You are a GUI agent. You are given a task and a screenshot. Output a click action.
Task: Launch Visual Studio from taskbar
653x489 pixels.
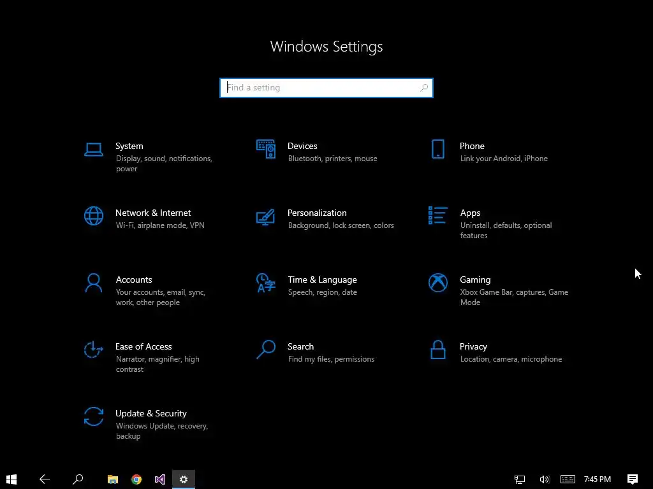(x=160, y=479)
